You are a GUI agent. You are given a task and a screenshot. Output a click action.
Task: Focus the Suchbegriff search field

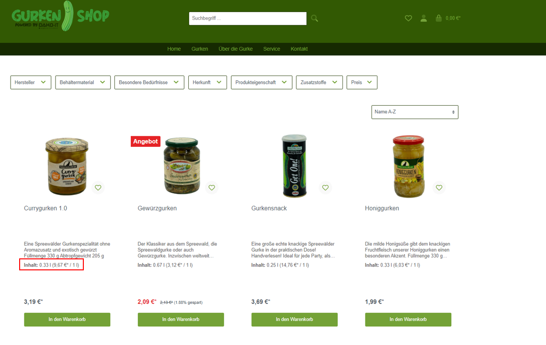tap(248, 19)
